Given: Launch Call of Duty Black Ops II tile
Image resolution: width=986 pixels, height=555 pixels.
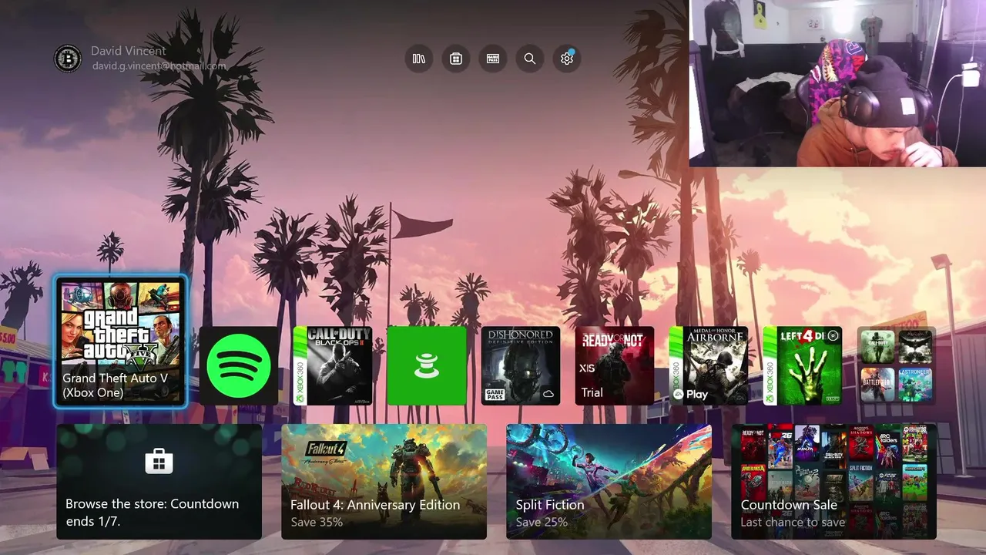Looking at the screenshot, I should point(333,365).
